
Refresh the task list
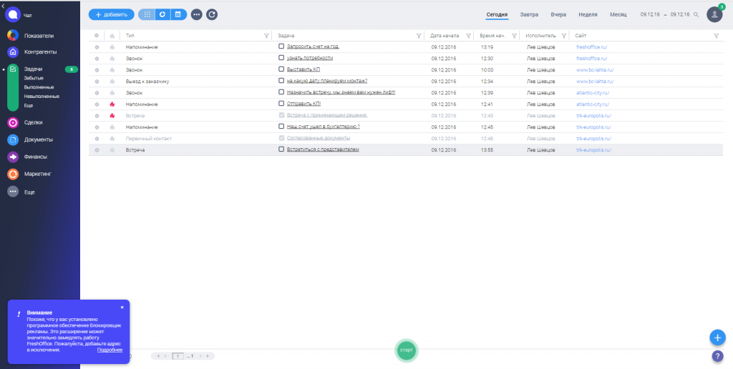[x=212, y=14]
